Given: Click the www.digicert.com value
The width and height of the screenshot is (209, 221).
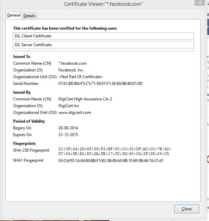Looking at the screenshot, I should click(x=75, y=113).
